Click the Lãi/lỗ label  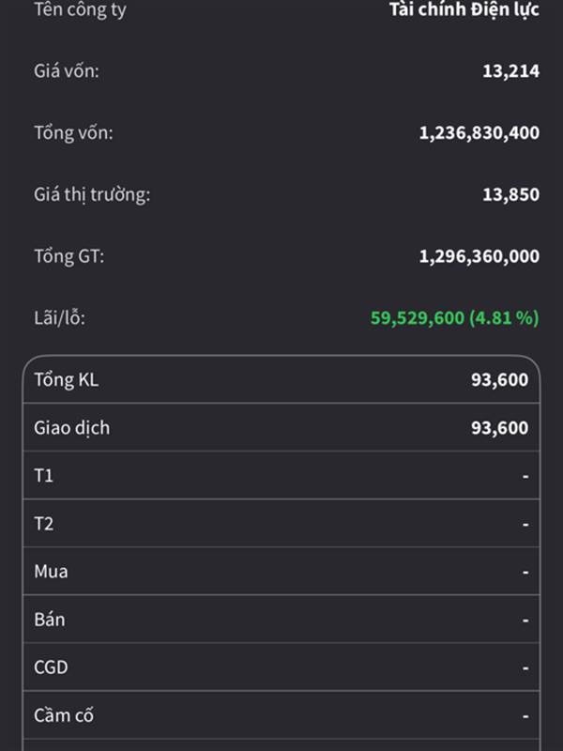pos(59,318)
